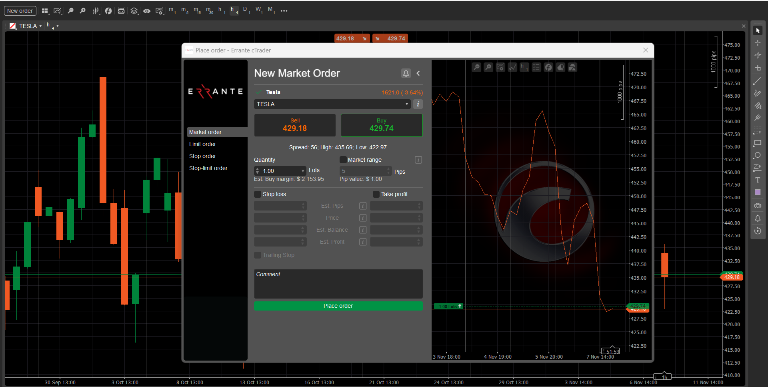
Task: Select the h4 timeframe in top toolbar
Action: tap(234, 10)
